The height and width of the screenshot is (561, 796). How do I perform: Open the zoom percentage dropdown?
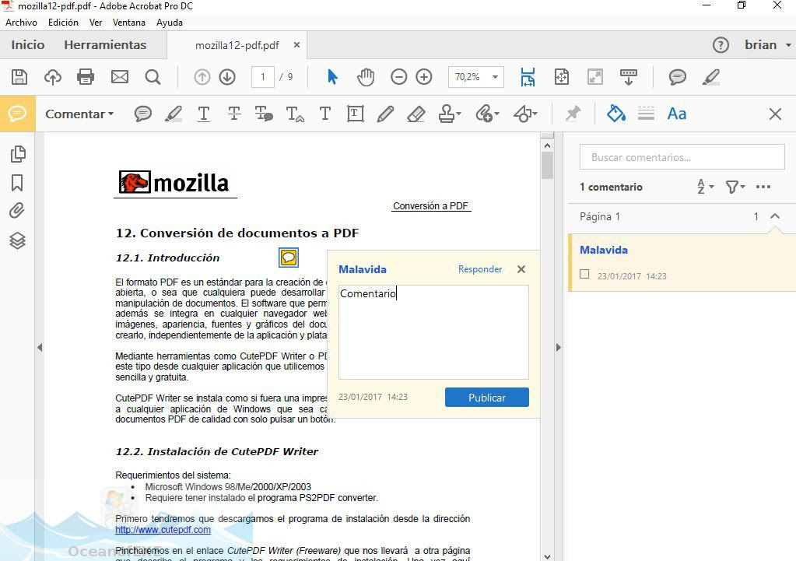coord(494,77)
